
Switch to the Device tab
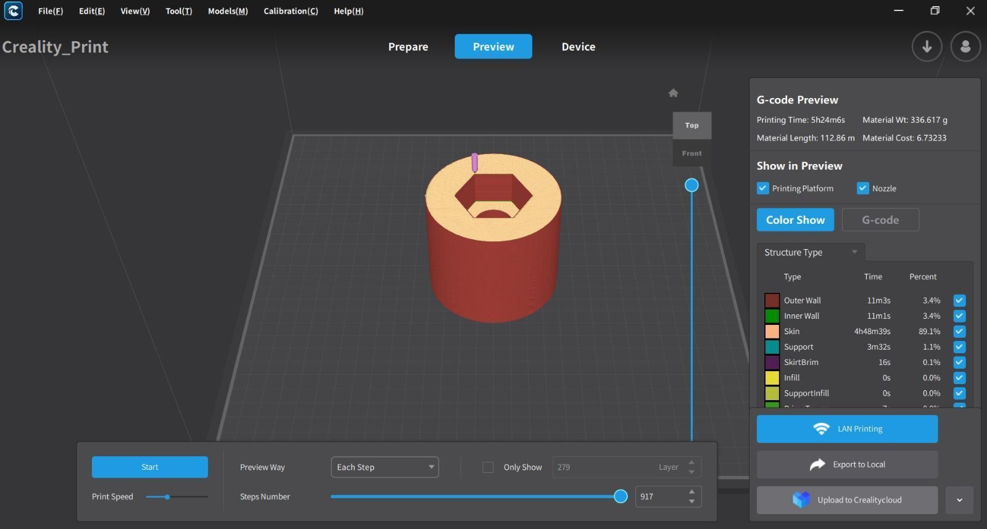point(579,47)
